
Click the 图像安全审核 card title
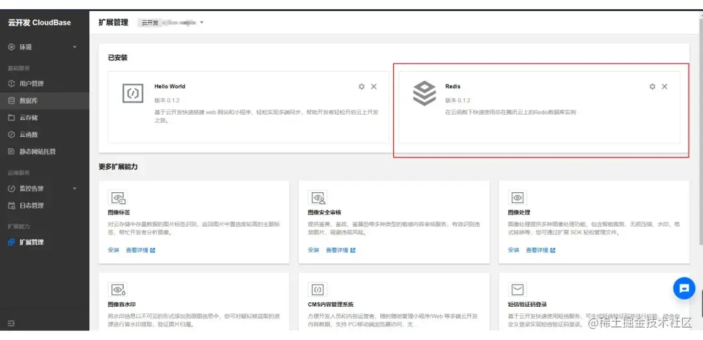pyautogui.click(x=324, y=212)
